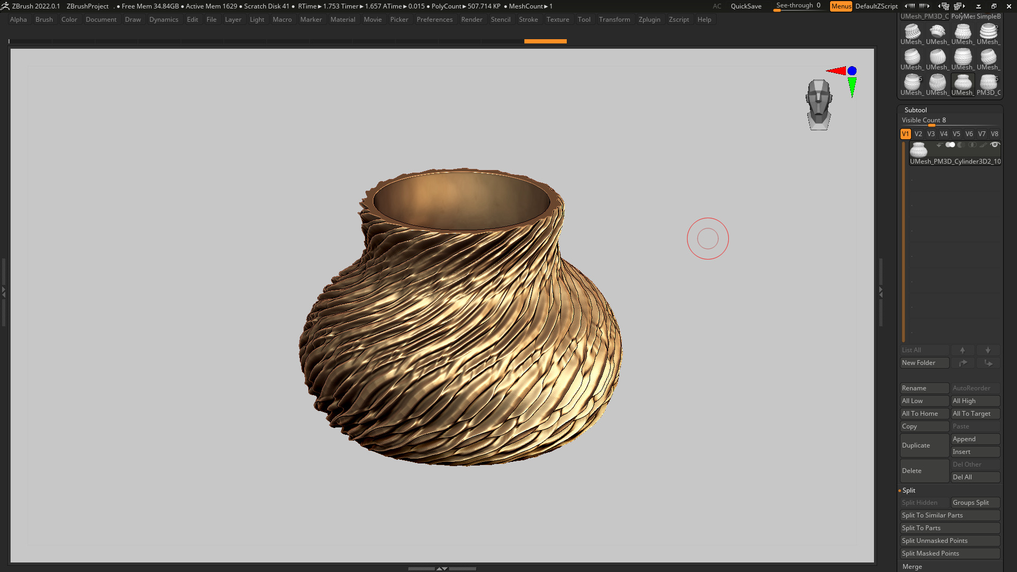Click the curved arrow pointing down-right beside New Folder

tap(988, 363)
